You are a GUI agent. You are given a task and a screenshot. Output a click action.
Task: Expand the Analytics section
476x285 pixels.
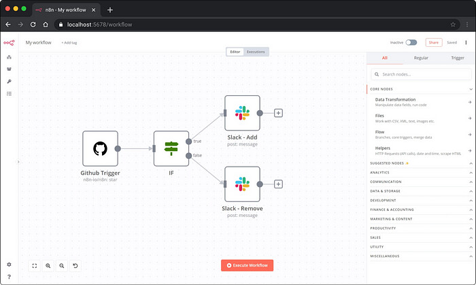click(422, 173)
